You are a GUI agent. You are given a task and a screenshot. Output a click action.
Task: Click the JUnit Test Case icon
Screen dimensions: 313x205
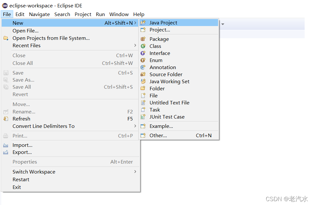coord(143,117)
